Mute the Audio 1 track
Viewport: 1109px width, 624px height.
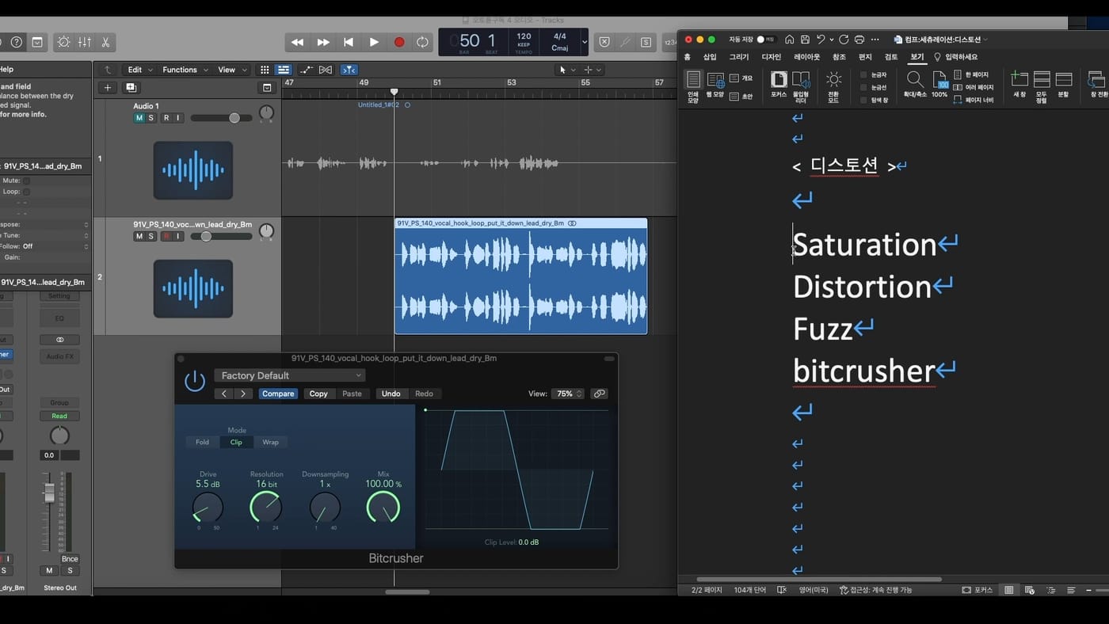139,118
